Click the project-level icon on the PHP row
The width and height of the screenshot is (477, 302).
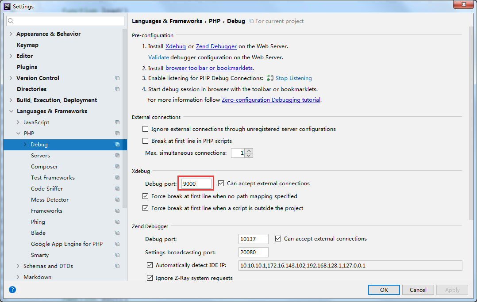coord(117,133)
